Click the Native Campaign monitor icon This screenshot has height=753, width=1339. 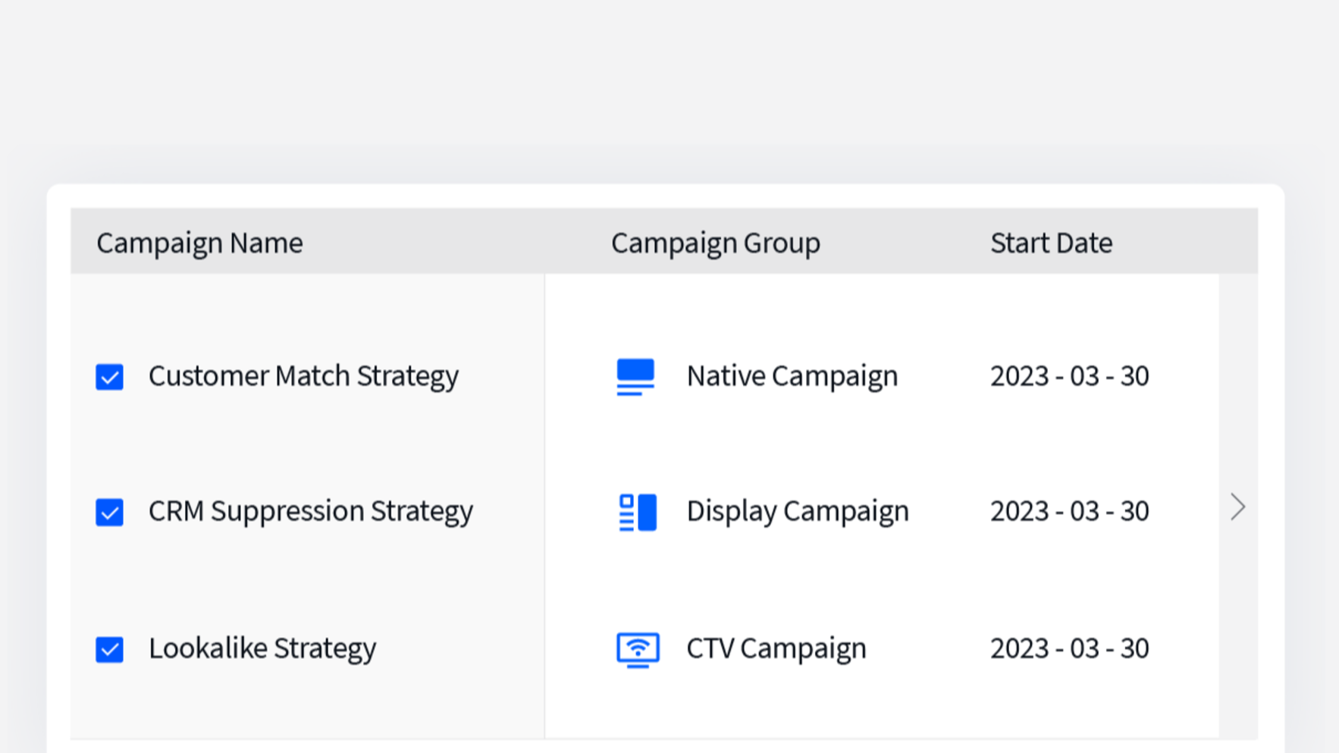635,377
